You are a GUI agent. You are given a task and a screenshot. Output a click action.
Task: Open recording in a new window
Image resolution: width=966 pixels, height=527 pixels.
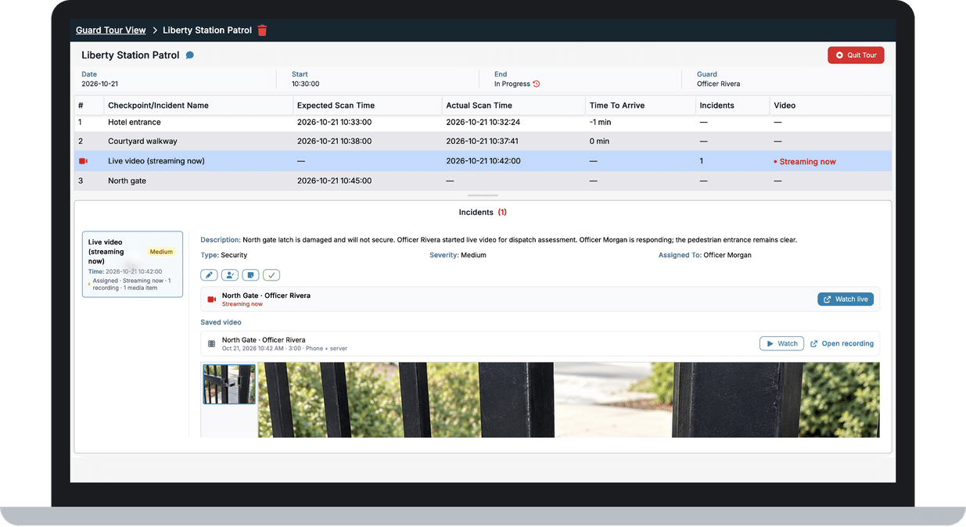[842, 343]
